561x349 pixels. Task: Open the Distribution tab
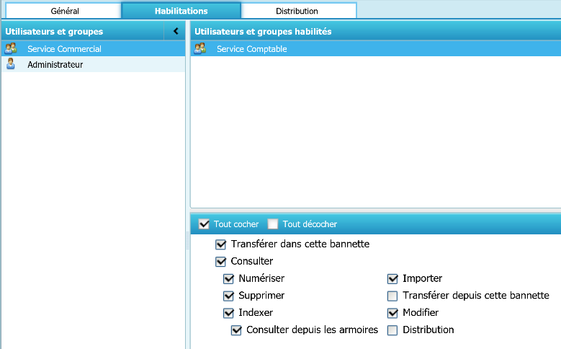(297, 11)
